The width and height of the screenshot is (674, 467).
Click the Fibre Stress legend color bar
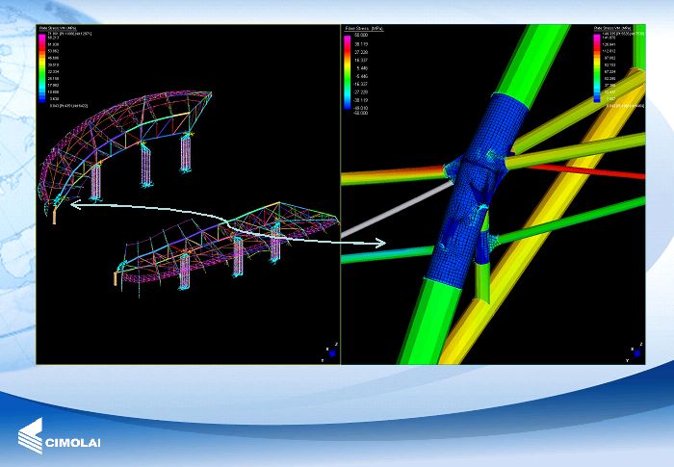(348, 73)
